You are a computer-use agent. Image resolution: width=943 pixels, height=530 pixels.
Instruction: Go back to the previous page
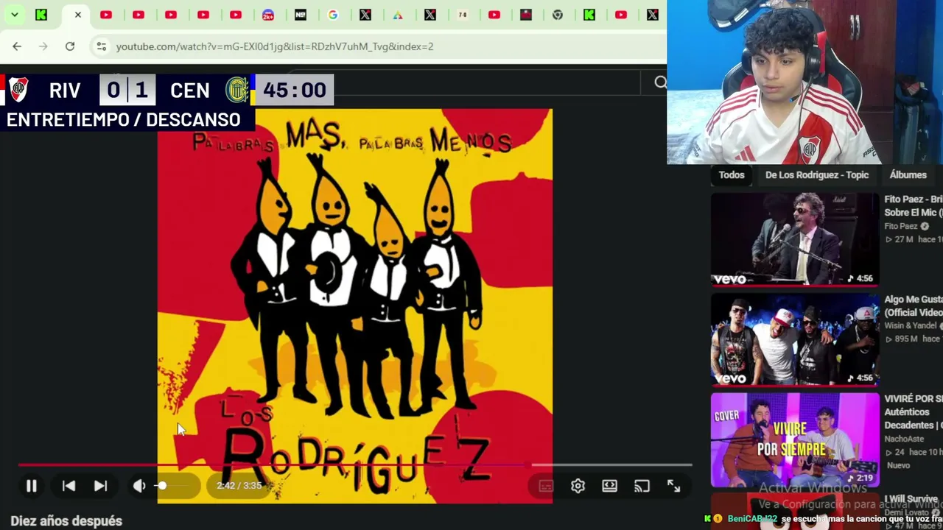click(17, 46)
